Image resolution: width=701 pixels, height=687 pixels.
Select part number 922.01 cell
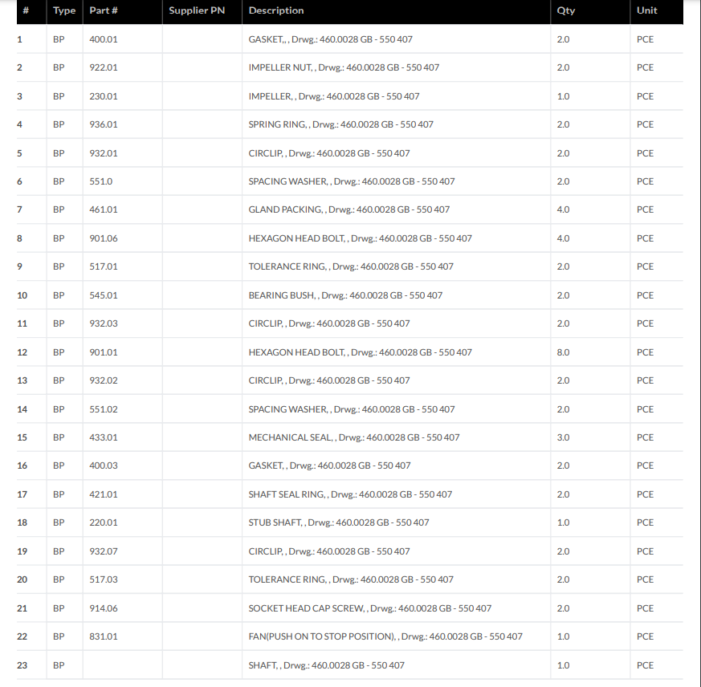click(104, 67)
